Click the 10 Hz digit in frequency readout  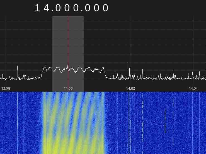96,8
